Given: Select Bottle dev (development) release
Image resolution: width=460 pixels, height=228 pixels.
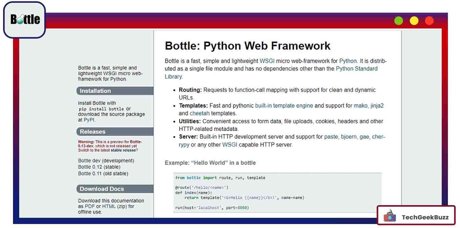Looking at the screenshot, I should pos(106,161).
